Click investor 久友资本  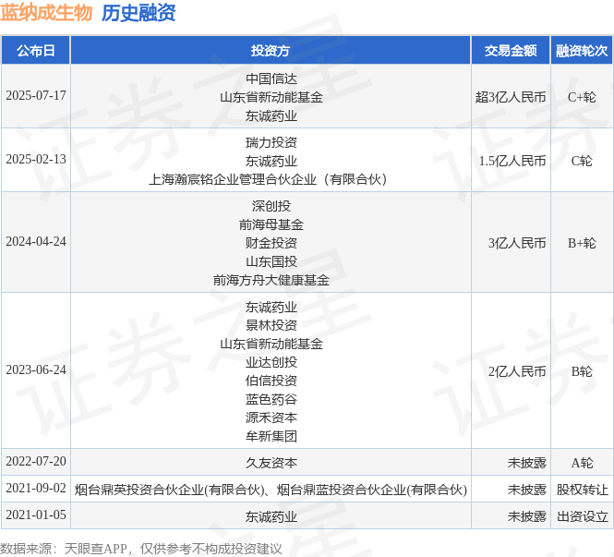(x=271, y=463)
